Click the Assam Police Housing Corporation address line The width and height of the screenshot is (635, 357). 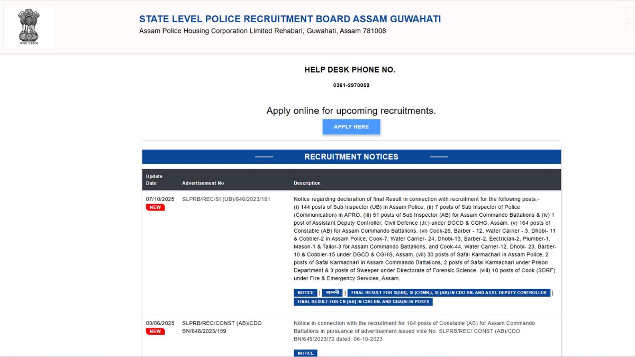coord(262,31)
